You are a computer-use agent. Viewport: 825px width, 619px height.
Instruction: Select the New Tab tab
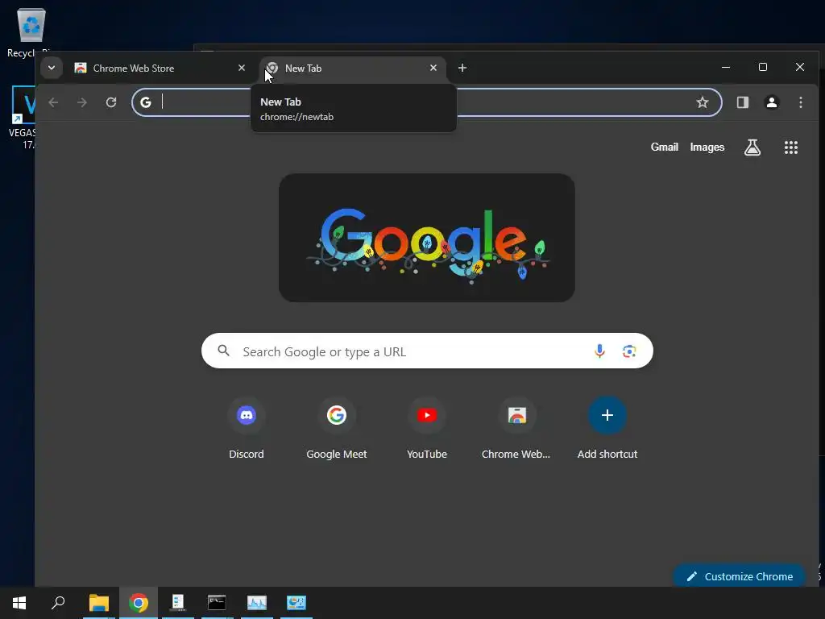[353, 69]
